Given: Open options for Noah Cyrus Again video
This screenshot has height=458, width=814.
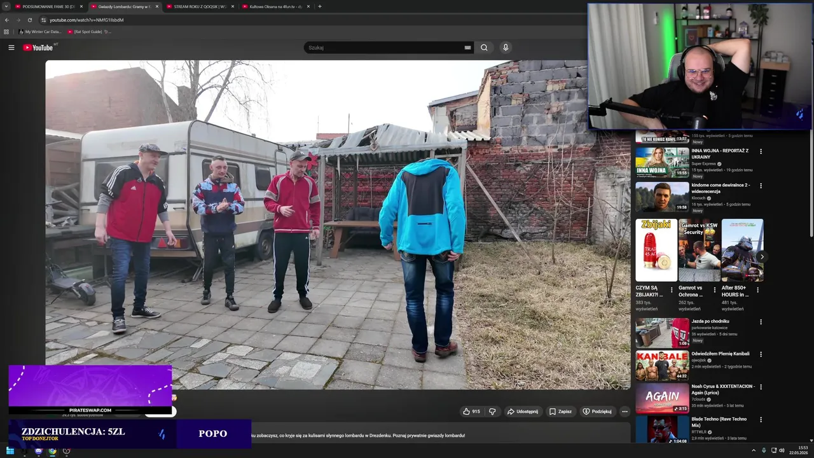Looking at the screenshot, I should (x=761, y=387).
